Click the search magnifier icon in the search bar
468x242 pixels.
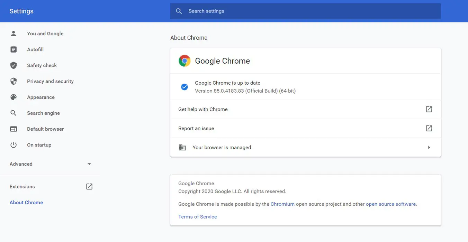click(x=179, y=11)
